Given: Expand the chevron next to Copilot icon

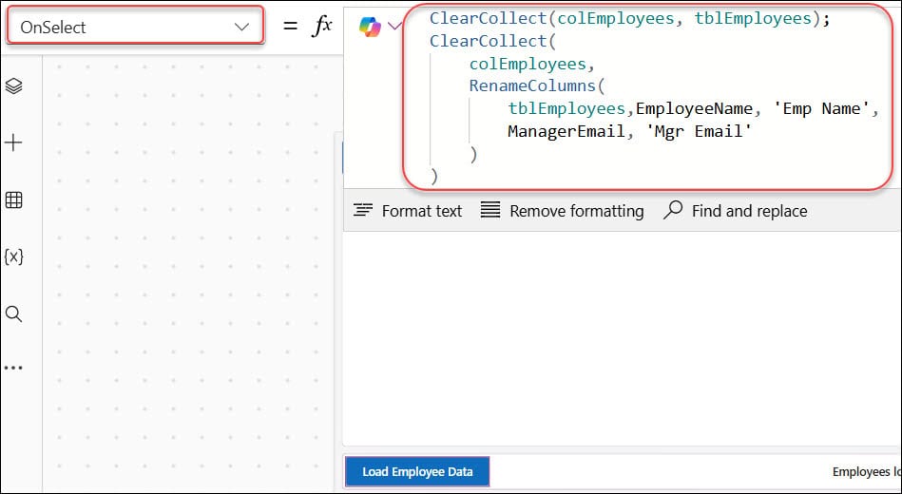Looking at the screenshot, I should click(x=394, y=26).
